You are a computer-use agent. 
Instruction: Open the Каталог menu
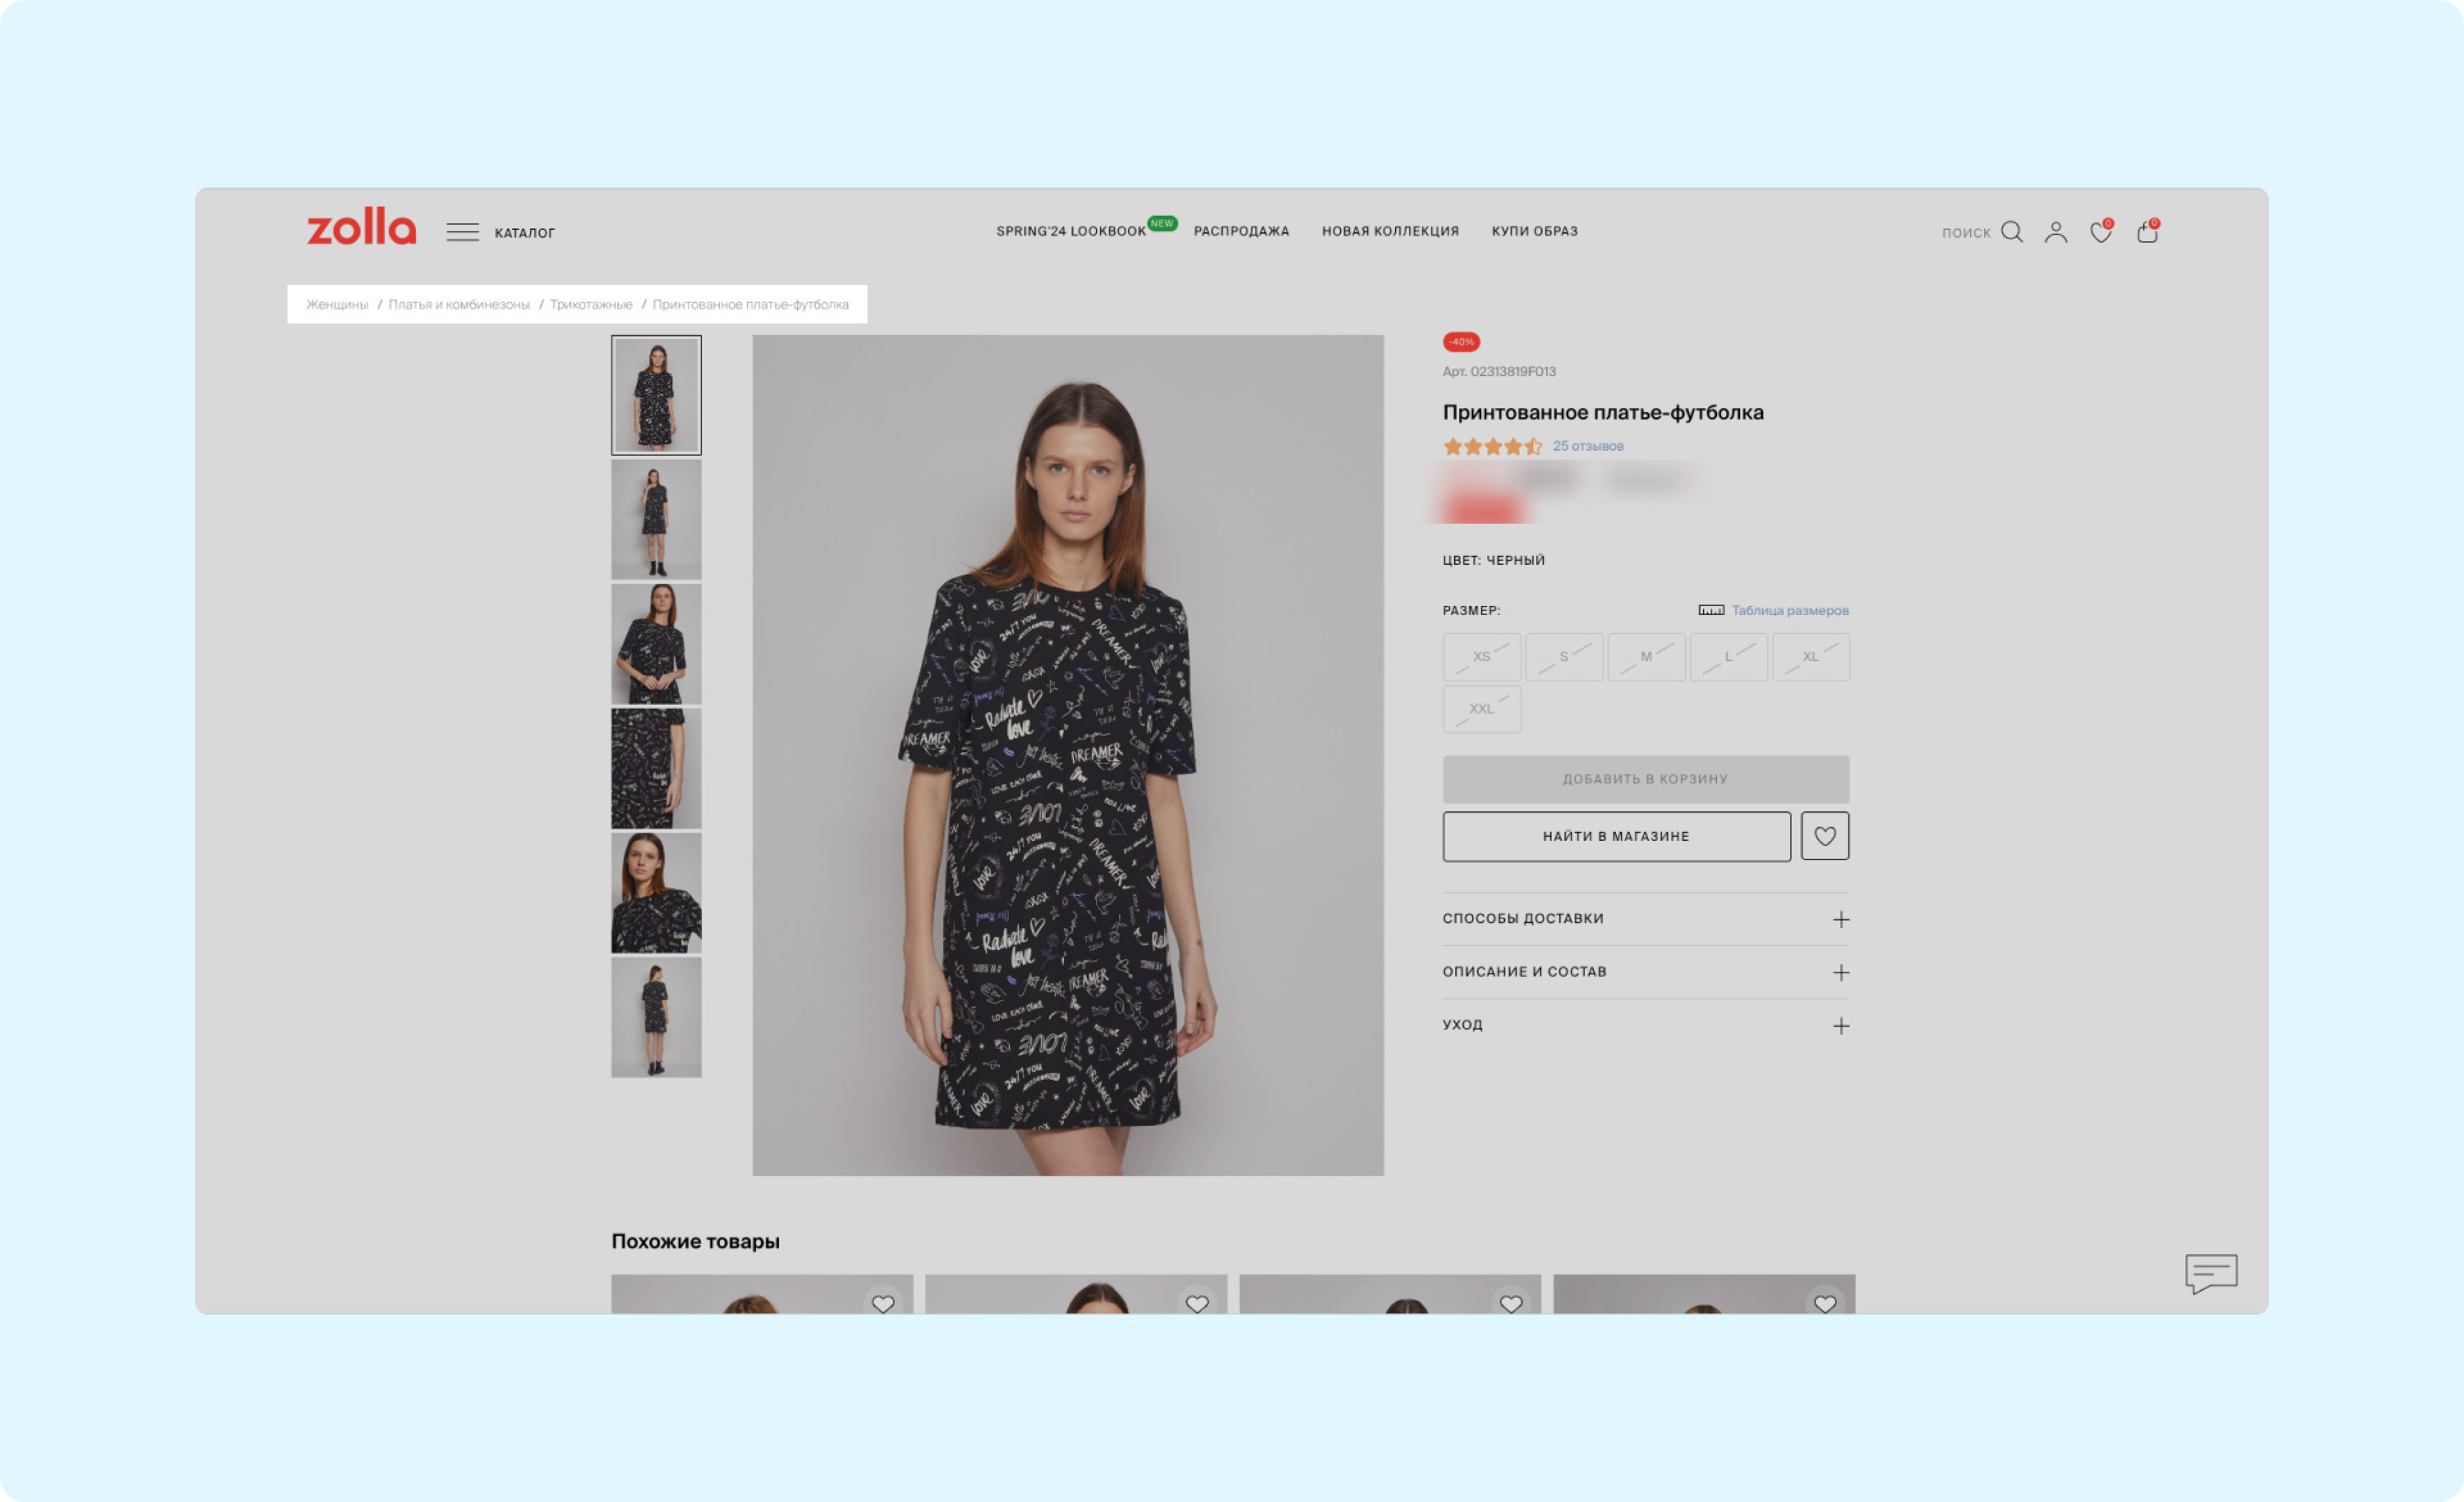pyautogui.click(x=524, y=233)
